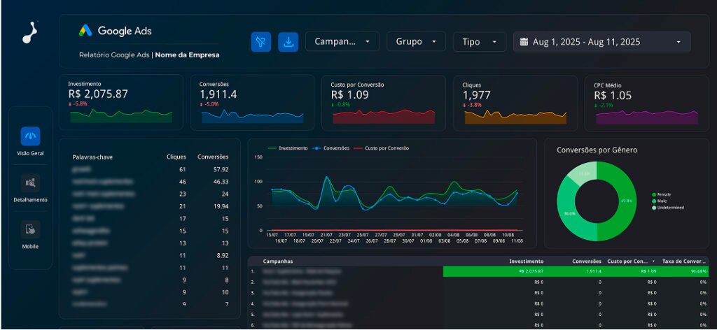Image resolution: width=717 pixels, height=330 pixels.
Task: Click the blue download report icon
Action: [x=288, y=42]
